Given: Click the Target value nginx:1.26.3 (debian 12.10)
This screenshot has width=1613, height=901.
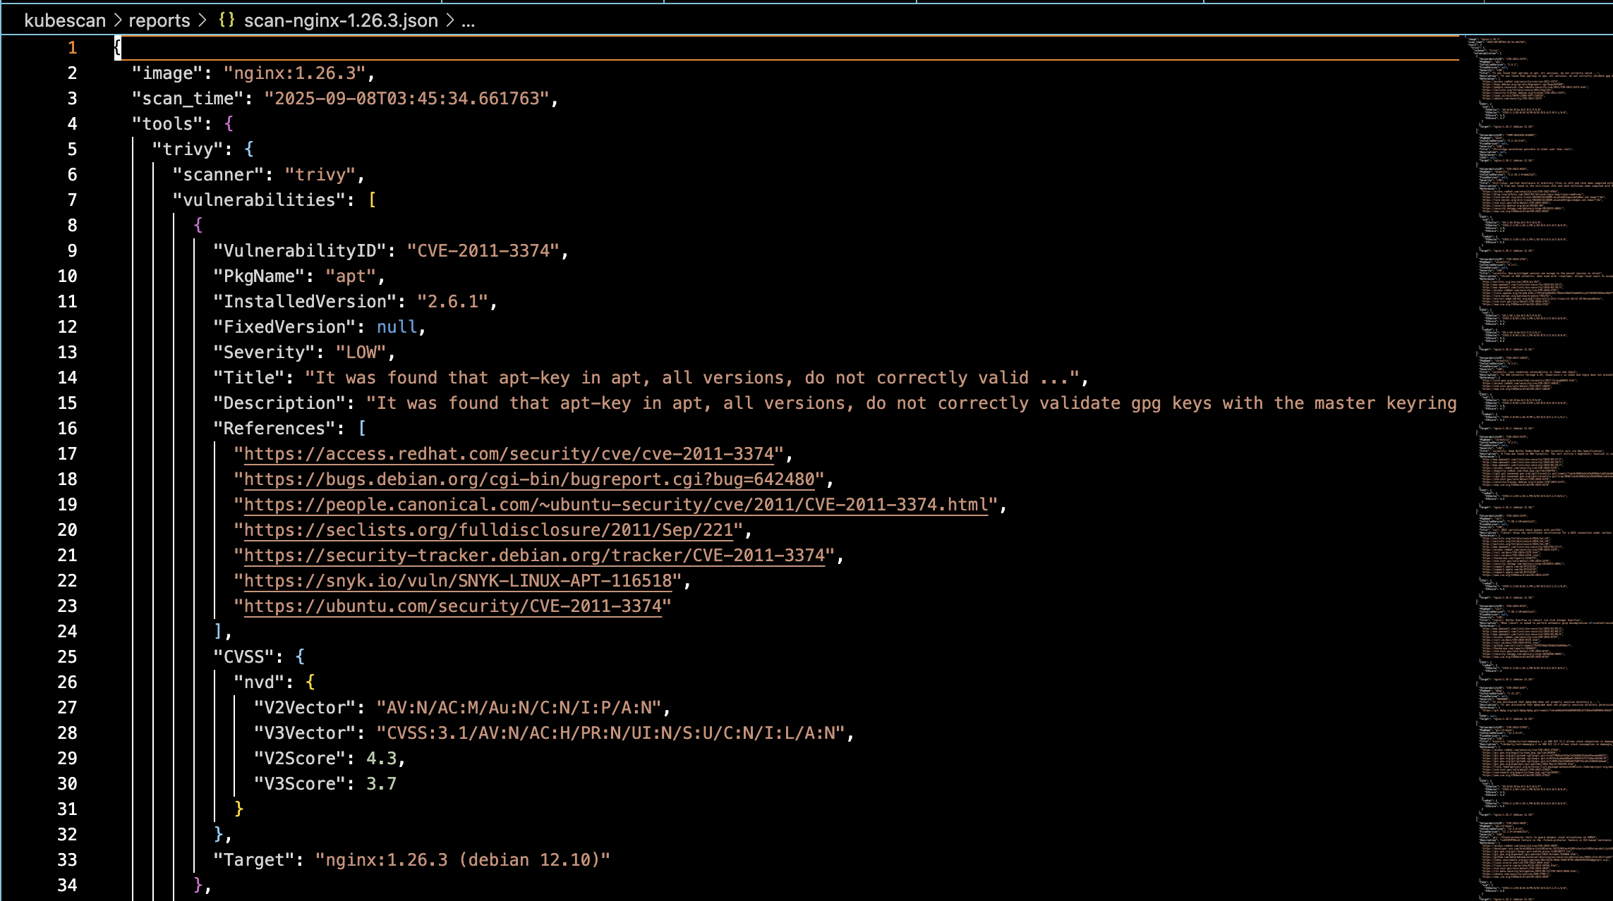Looking at the screenshot, I should pos(462,860).
